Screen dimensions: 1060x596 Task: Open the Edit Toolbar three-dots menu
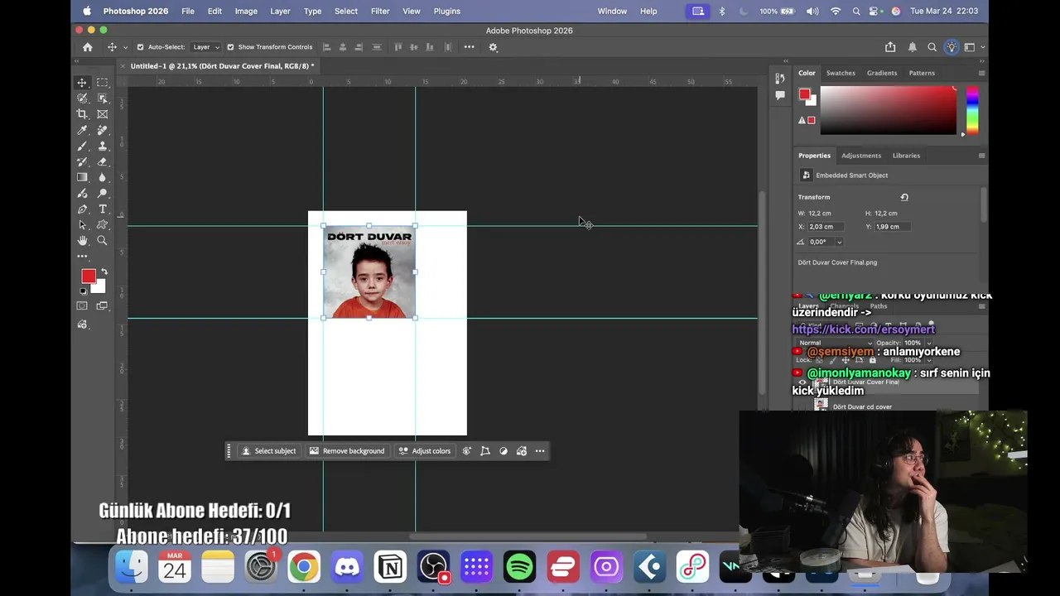(x=82, y=257)
